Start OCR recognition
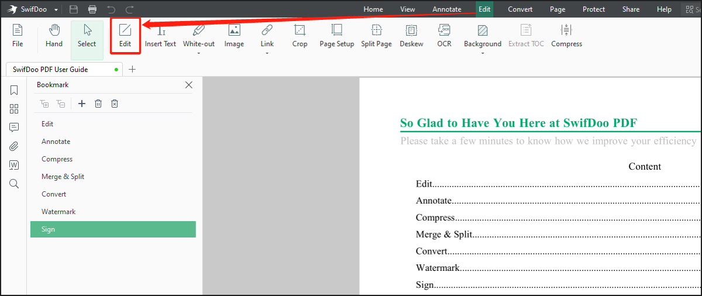Screen dimensions: 702x296 pyautogui.click(x=444, y=36)
